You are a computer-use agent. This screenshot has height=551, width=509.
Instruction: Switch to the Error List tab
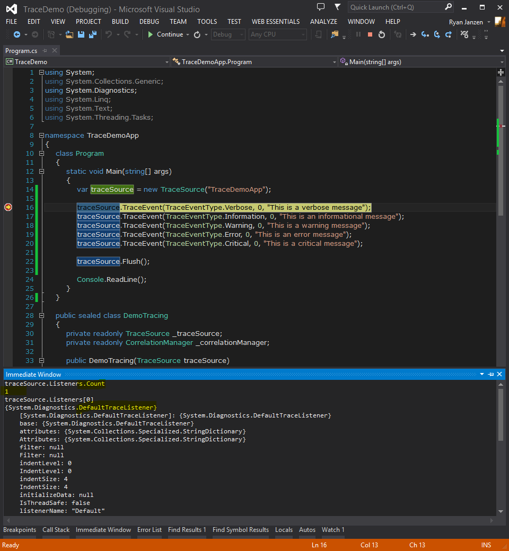pos(150,530)
